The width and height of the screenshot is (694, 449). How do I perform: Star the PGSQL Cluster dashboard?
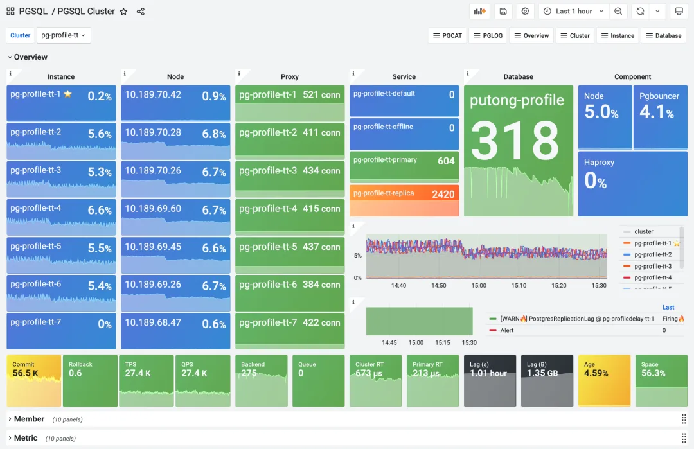[123, 12]
